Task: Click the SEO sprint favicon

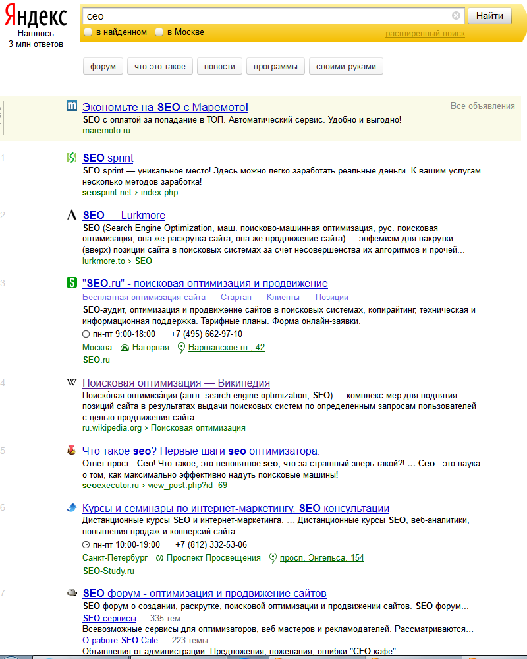Action: tap(72, 158)
